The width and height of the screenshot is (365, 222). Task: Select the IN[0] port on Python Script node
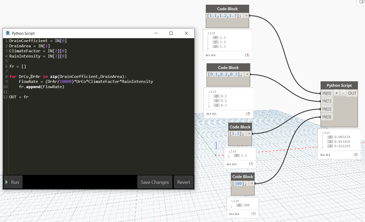(327, 93)
